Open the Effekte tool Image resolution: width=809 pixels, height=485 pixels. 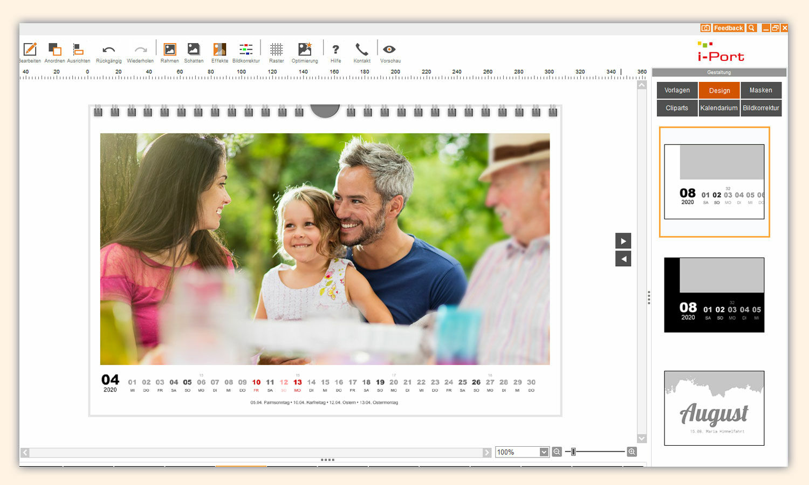tap(220, 50)
